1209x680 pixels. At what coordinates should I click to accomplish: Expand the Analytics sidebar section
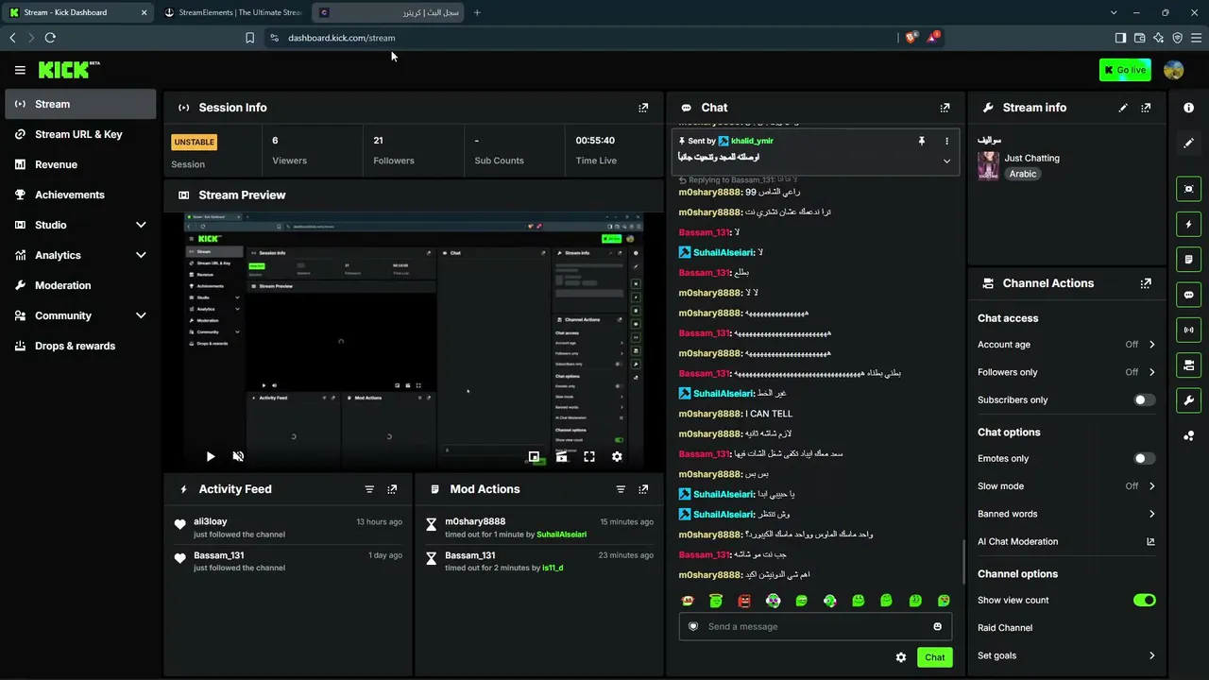click(x=80, y=255)
